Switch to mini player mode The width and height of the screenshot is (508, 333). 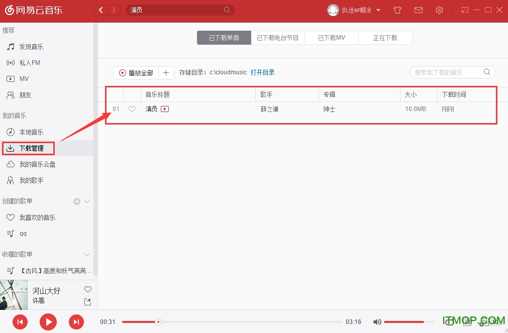coord(464,10)
